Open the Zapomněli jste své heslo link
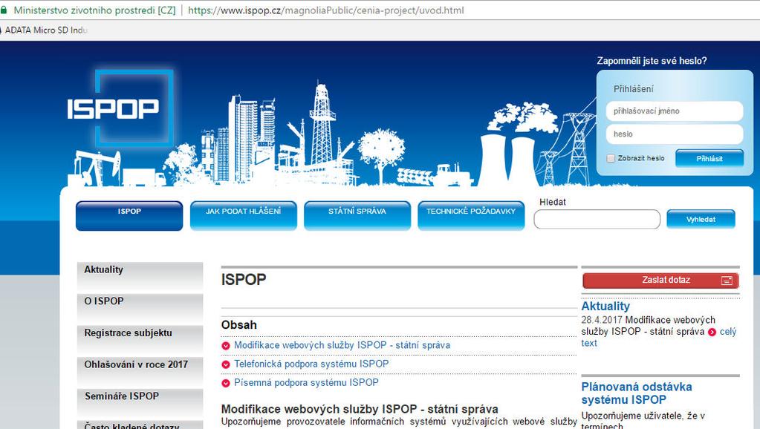 point(652,61)
